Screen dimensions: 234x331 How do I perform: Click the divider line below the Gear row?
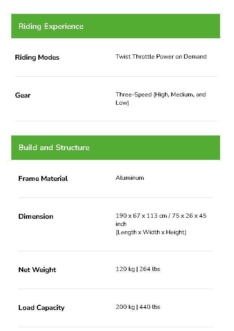click(116, 121)
